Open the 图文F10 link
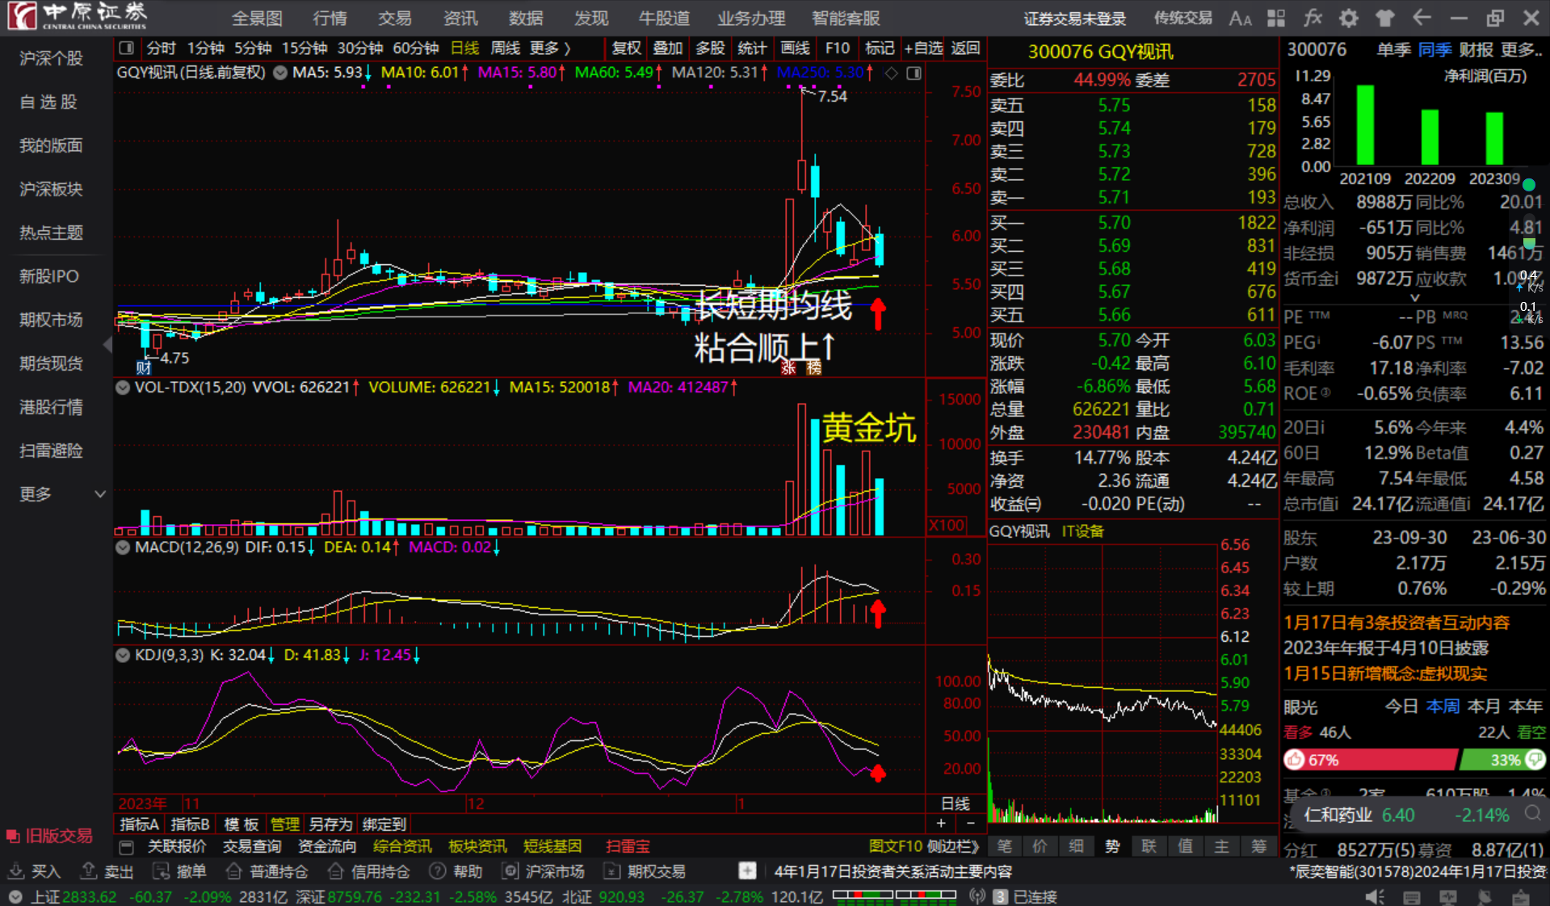1550x906 pixels. [x=895, y=846]
